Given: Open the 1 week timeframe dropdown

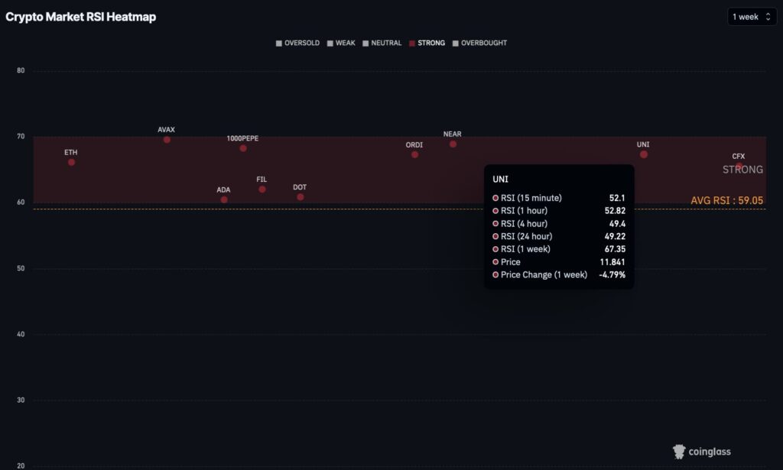Looking at the screenshot, I should 752,17.
